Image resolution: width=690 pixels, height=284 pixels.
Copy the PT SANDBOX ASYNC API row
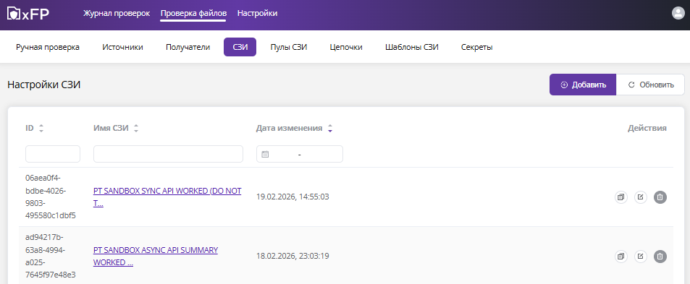[x=621, y=257]
